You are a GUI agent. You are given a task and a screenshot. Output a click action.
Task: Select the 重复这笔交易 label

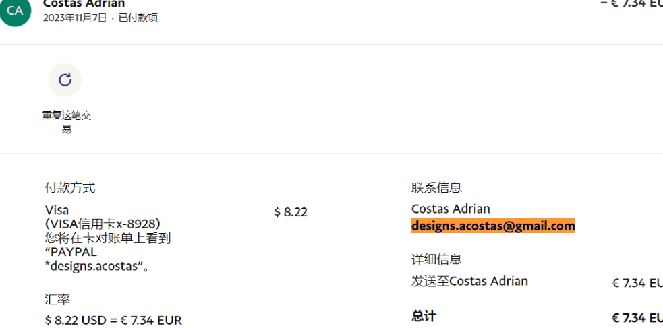[66, 123]
